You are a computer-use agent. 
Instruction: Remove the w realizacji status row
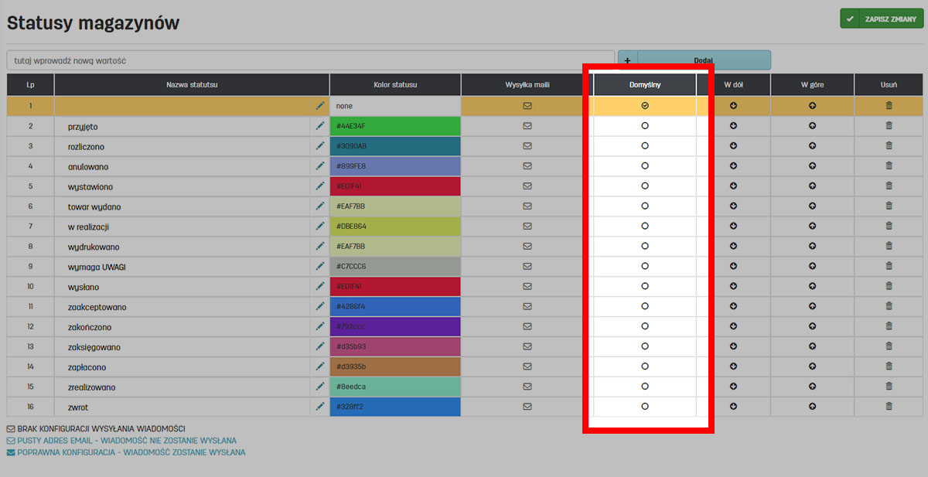tap(889, 227)
